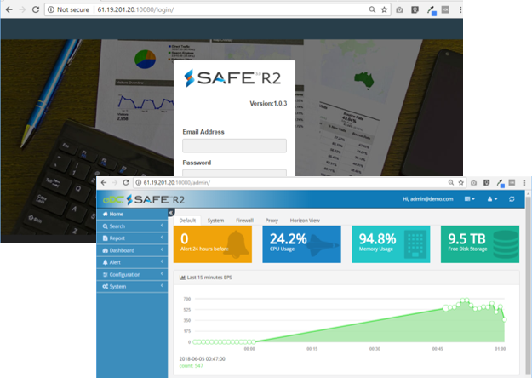The image size is (532, 378).
Task: Open Home in the sidebar
Action: tap(132, 214)
